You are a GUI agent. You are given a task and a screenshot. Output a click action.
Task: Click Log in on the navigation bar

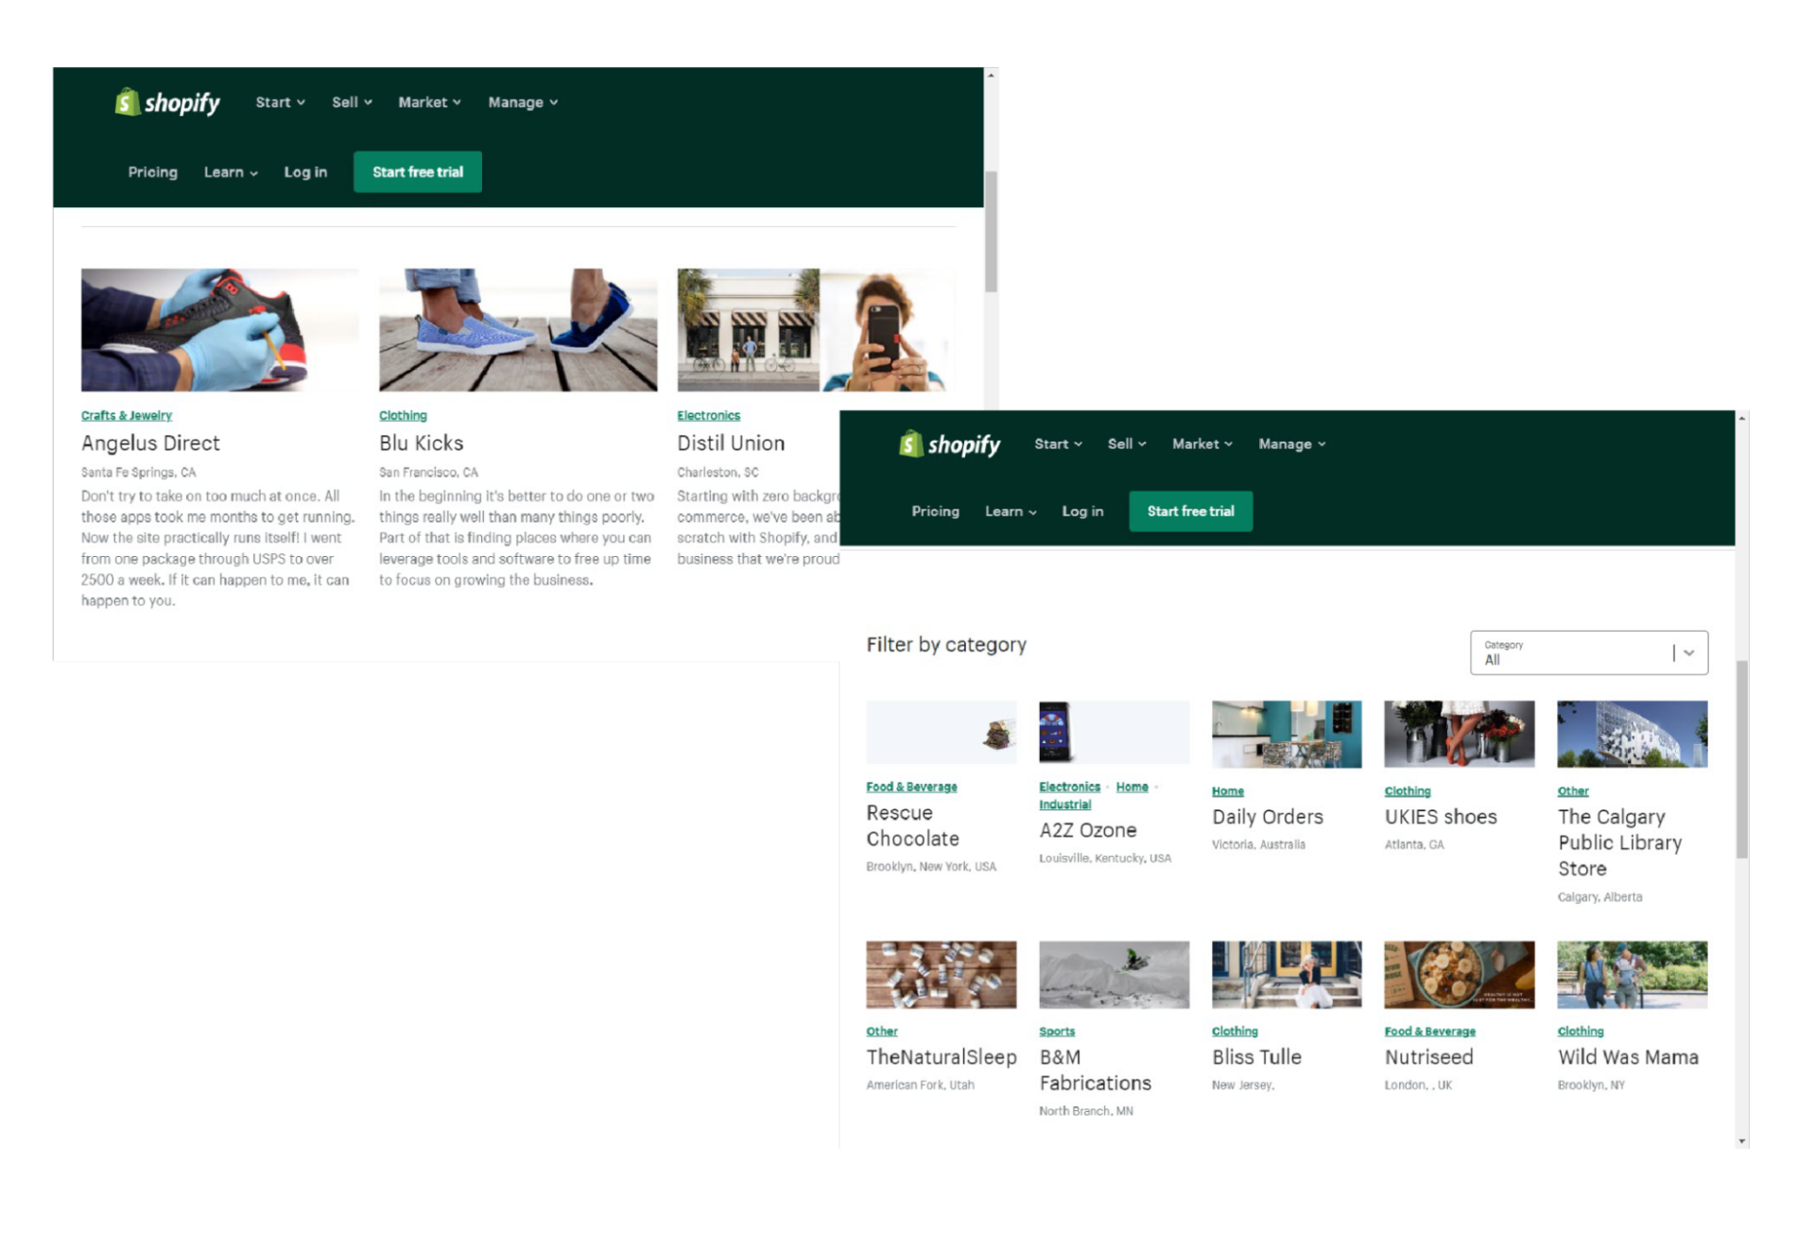pos(1082,511)
